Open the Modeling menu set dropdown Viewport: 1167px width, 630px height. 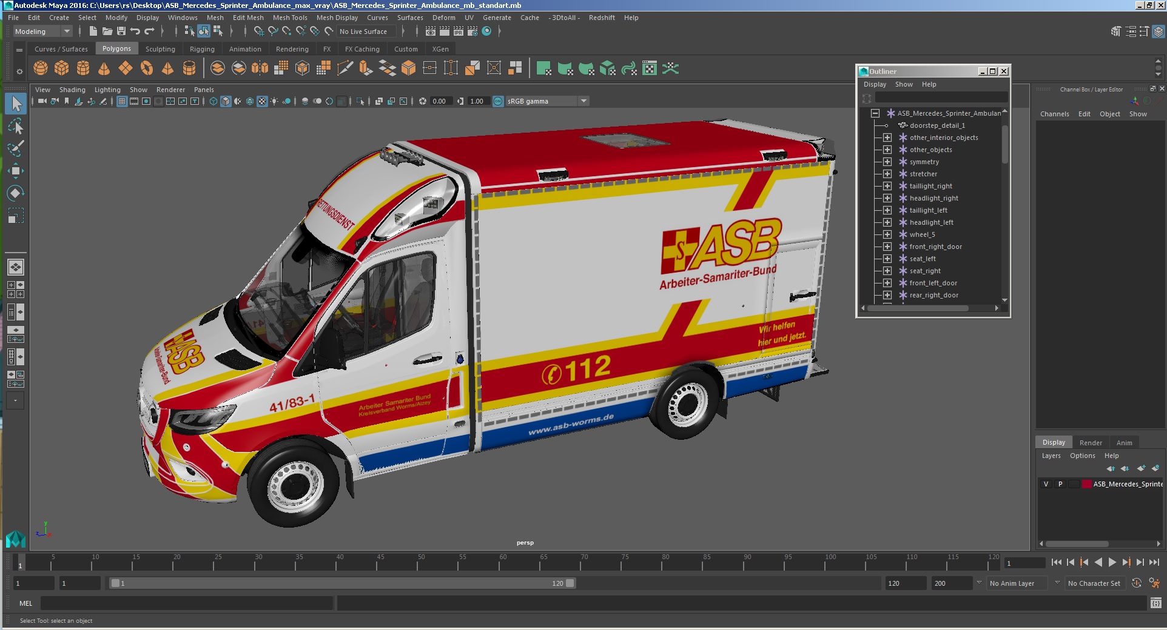[x=43, y=31]
